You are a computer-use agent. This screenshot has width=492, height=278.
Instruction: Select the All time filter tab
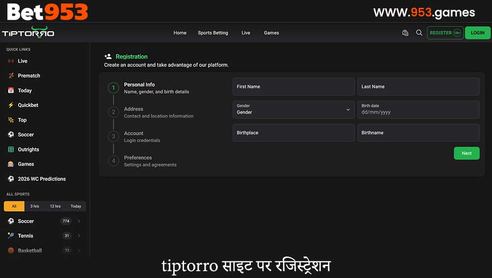pos(14,206)
